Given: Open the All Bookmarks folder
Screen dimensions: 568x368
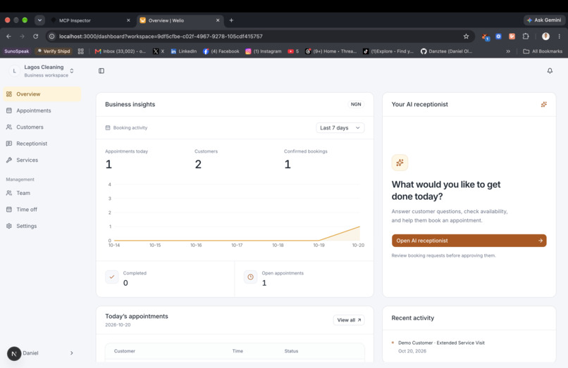Looking at the screenshot, I should [x=543, y=51].
